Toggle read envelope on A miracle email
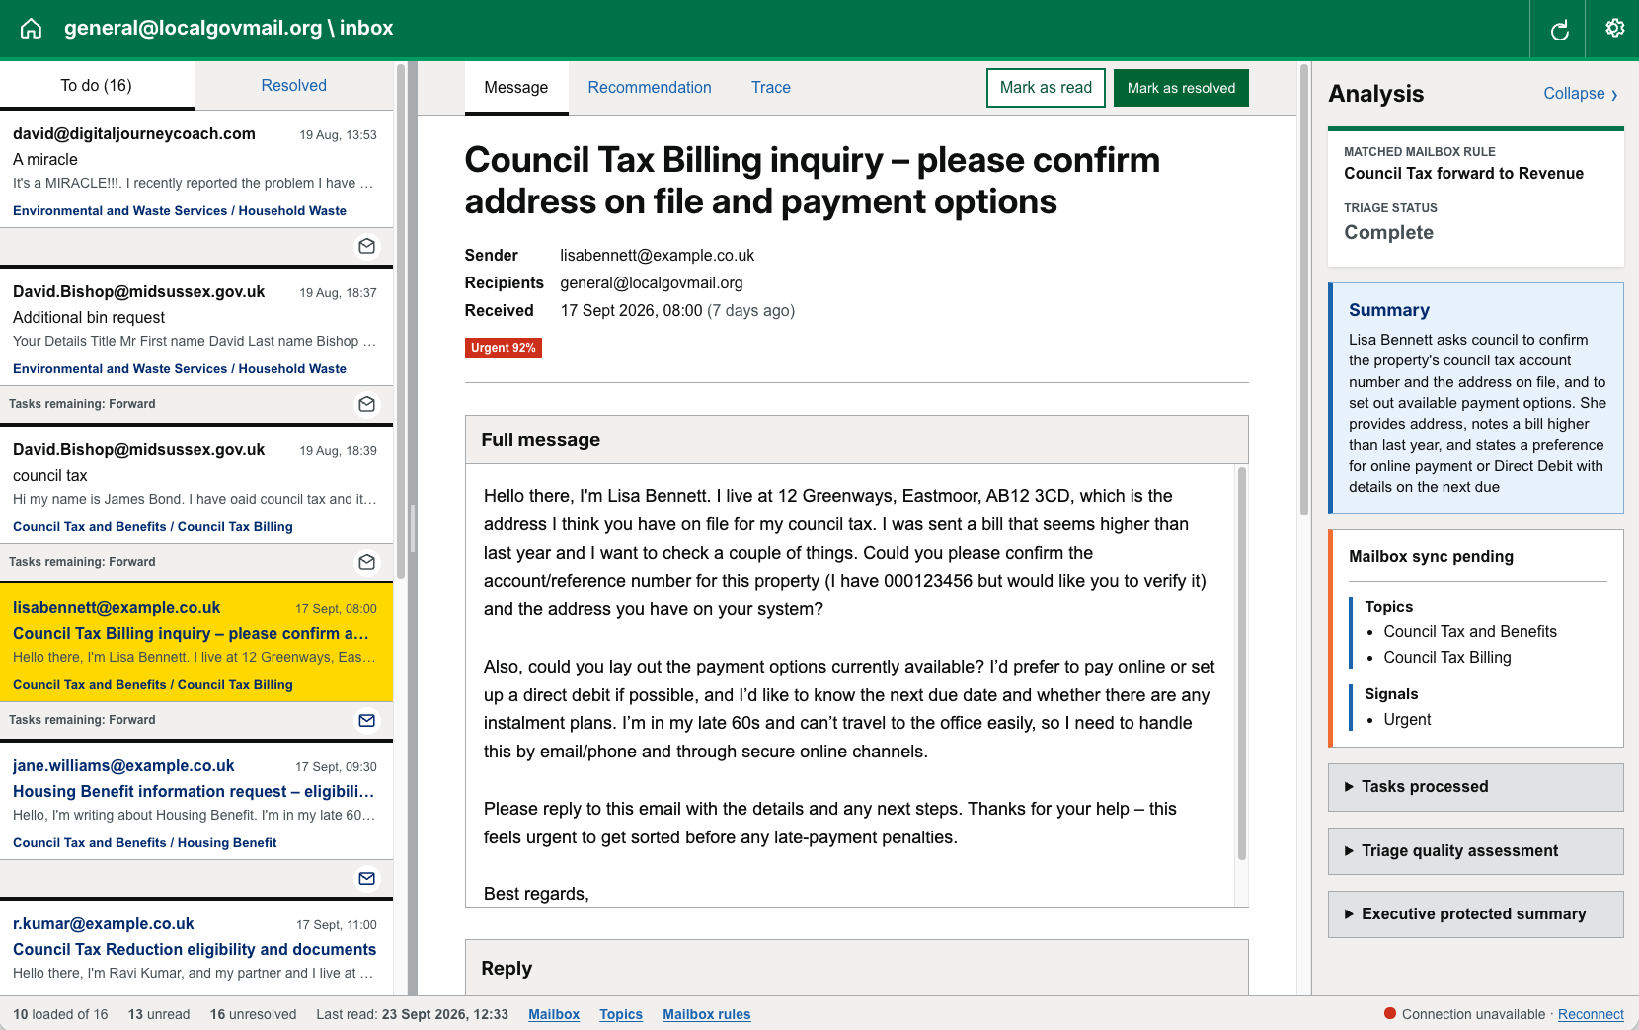This screenshot has width=1639, height=1030. click(366, 246)
